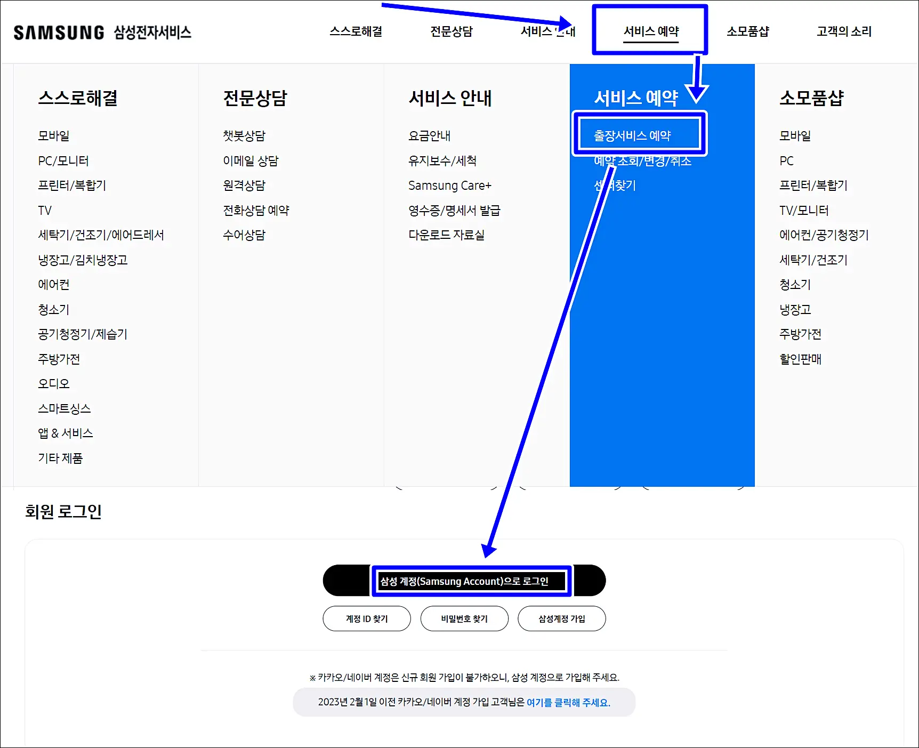Select 프린터/복합기 under 스스로해결
919x748 pixels.
point(72,186)
